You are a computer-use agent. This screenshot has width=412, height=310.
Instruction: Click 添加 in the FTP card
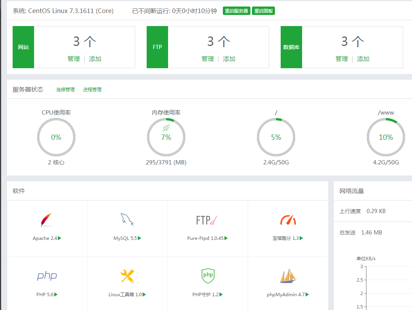(x=229, y=59)
